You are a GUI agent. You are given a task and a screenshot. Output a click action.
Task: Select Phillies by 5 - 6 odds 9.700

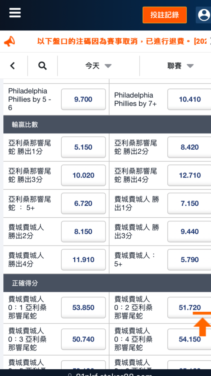(x=83, y=99)
